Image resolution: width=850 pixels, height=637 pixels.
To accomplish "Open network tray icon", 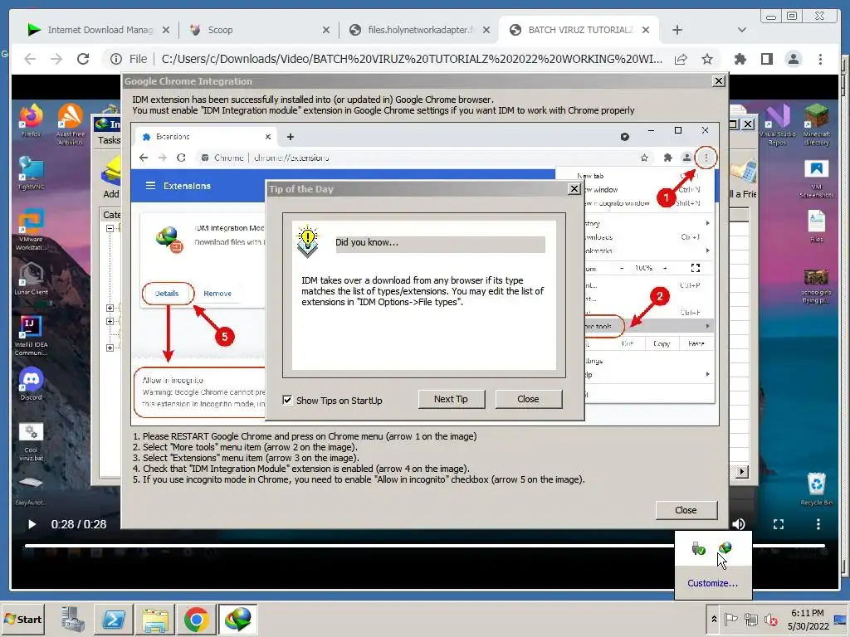I will click(750, 619).
